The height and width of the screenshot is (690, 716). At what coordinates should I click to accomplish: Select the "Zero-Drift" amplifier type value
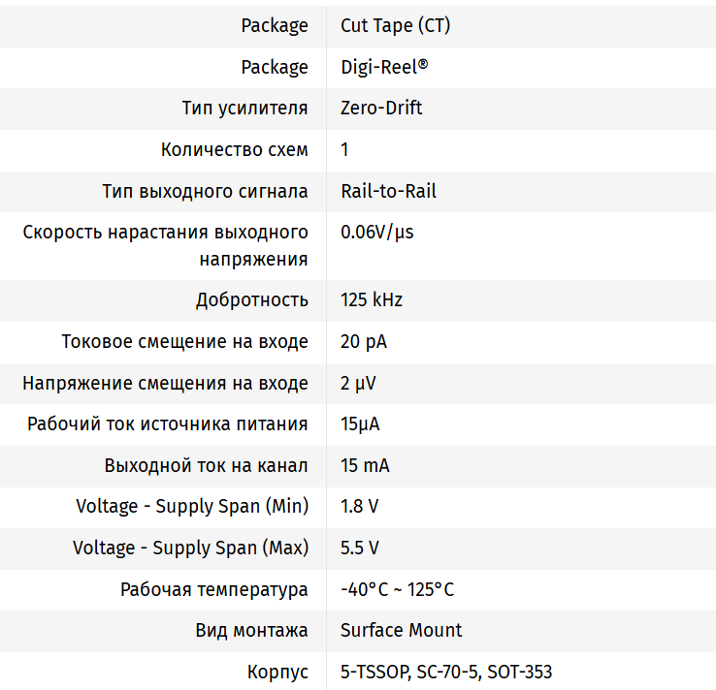pyautogui.click(x=381, y=108)
